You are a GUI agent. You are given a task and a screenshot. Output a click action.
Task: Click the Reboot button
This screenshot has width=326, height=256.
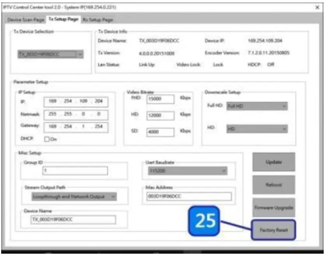273,185
